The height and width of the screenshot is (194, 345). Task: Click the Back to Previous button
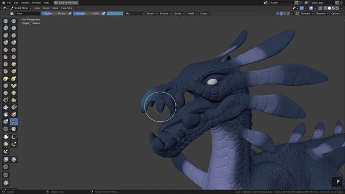coord(66,3)
